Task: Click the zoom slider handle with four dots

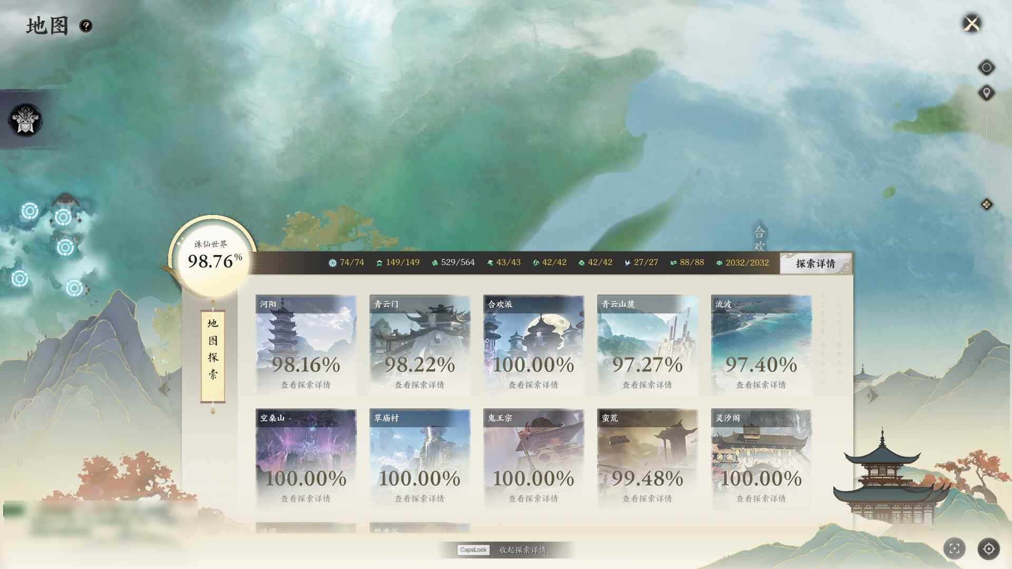Action: coord(987,204)
